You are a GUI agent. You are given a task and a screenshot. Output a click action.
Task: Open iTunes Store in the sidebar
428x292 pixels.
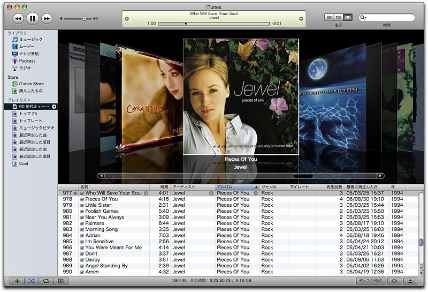(31, 84)
